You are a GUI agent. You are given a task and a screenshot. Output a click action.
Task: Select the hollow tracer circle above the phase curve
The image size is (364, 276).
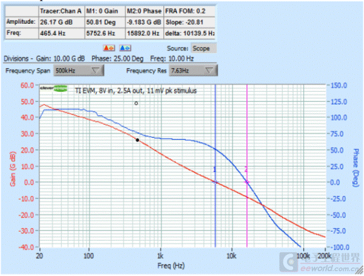coord(136,103)
